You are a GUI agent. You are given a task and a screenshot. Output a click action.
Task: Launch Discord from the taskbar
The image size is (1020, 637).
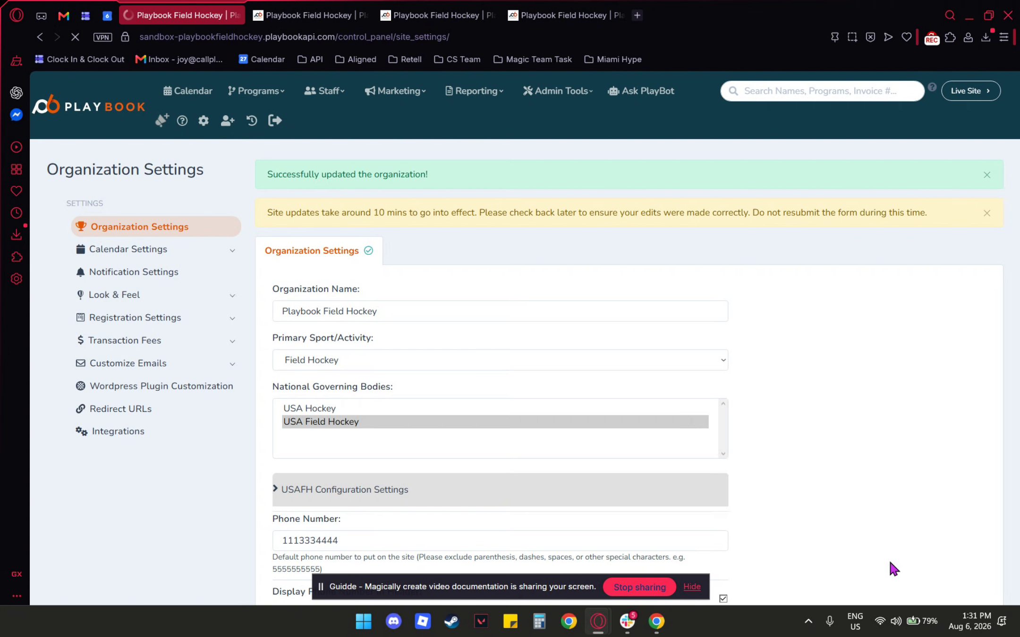click(393, 621)
